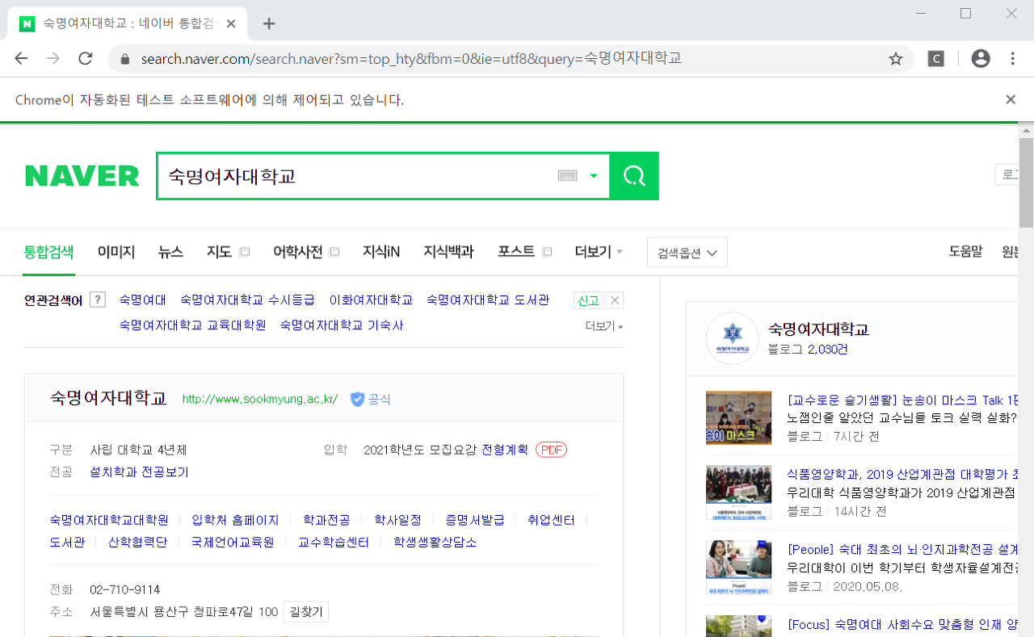
Task: Switch to the 뉴스 tab
Action: [x=170, y=251]
